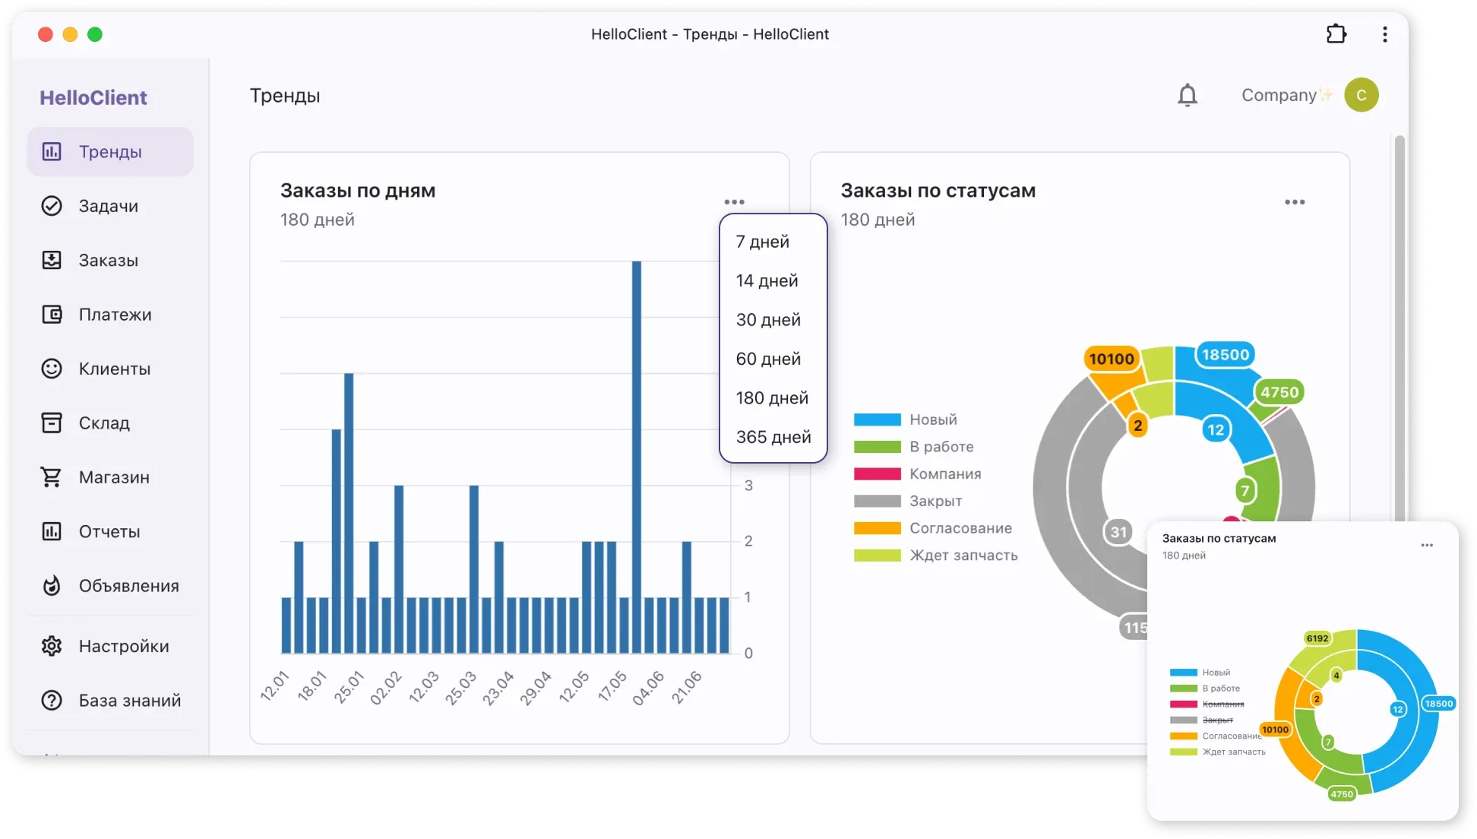The image size is (1477, 839).
Task: Choose '365 дней' from period menu
Action: [773, 437]
